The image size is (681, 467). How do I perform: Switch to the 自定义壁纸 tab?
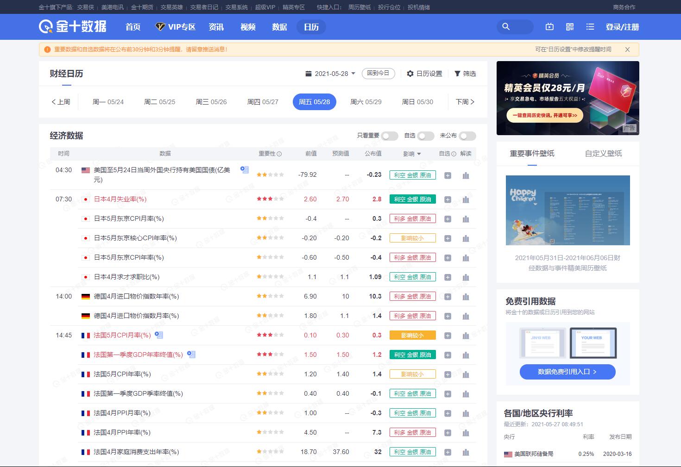pos(603,153)
